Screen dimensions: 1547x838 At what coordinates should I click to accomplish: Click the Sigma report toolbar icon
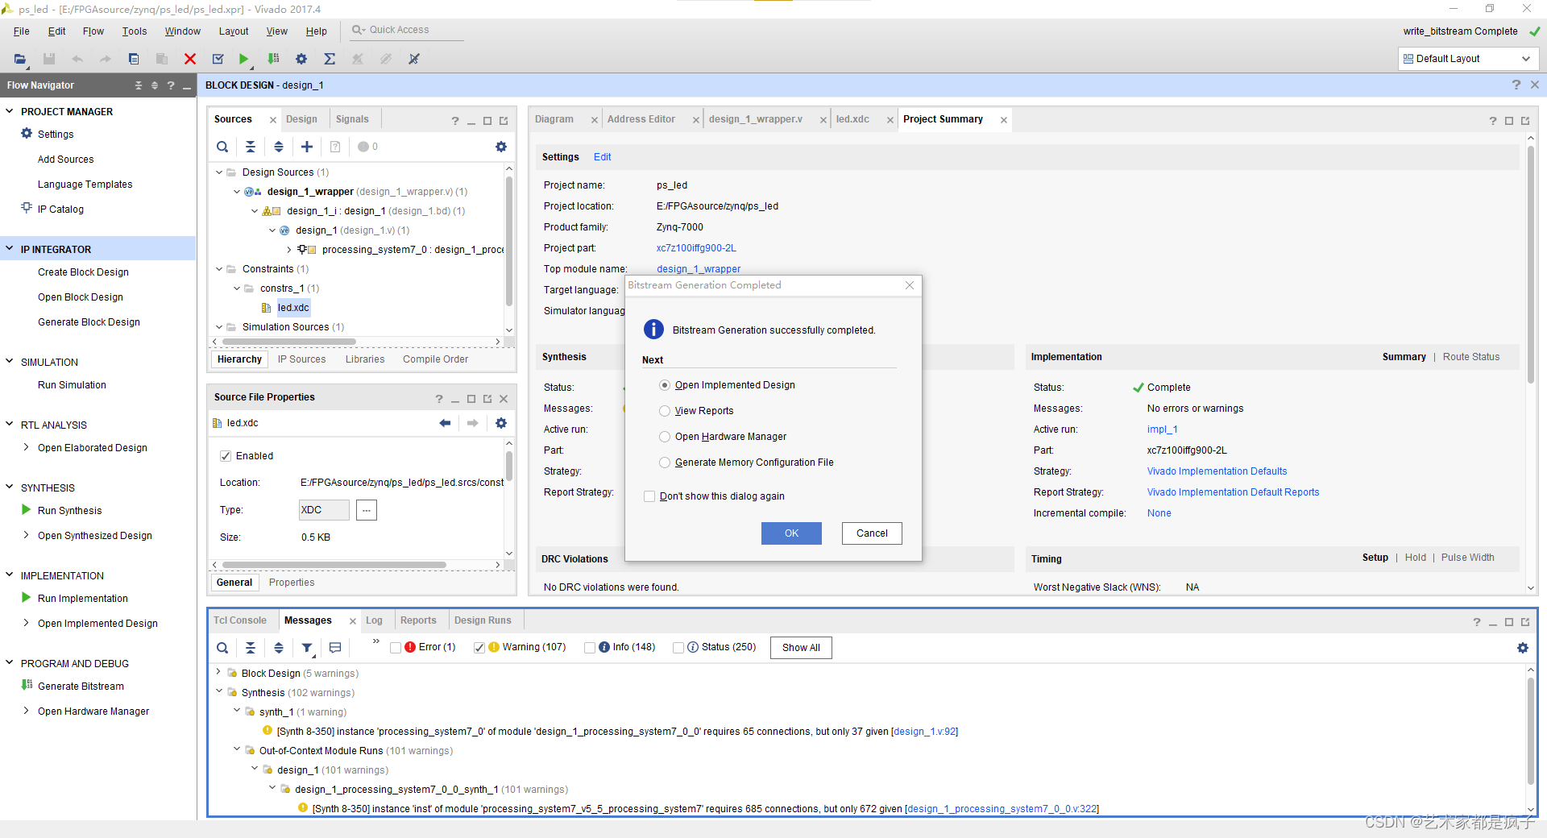pyautogui.click(x=330, y=59)
